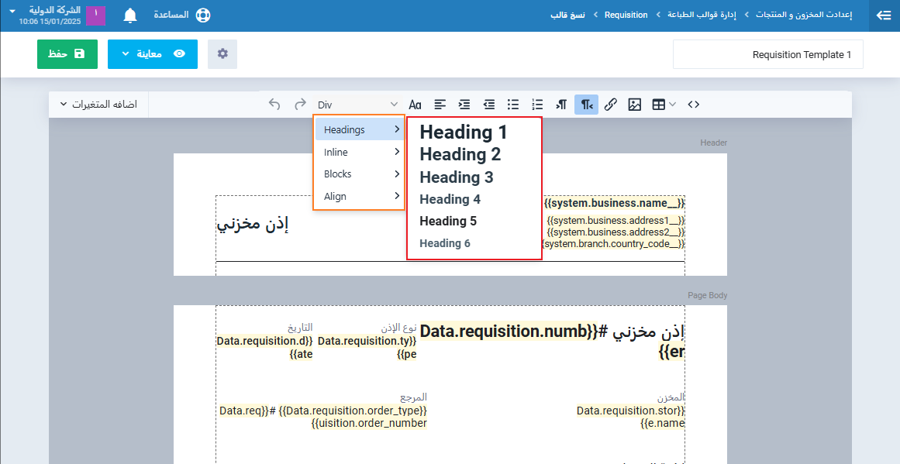The width and height of the screenshot is (900, 464).
Task: Open the font size (Aa) tool
Action: (416, 105)
